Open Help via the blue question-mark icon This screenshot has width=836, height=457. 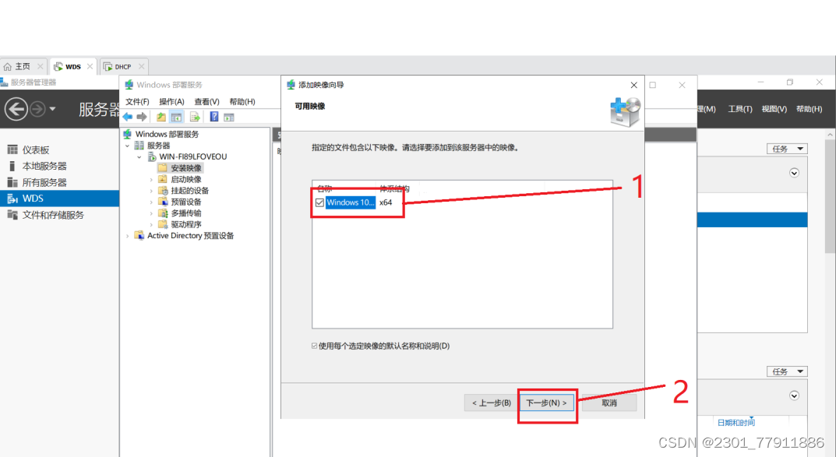pyautogui.click(x=213, y=117)
